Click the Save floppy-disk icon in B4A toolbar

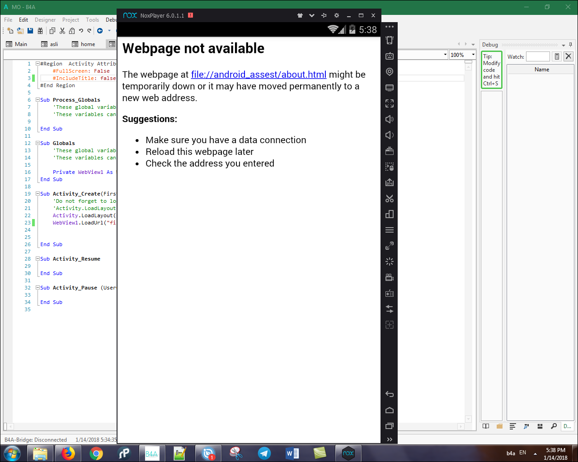(x=30, y=31)
